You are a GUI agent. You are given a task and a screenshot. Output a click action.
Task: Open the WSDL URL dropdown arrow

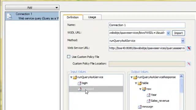pyautogui.click(x=168, y=33)
